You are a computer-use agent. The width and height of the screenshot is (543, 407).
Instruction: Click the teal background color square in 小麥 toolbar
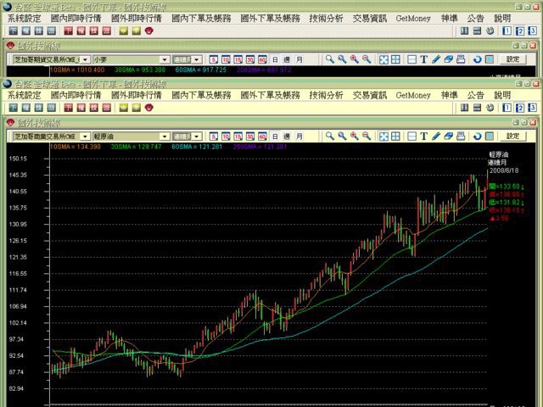490,59
